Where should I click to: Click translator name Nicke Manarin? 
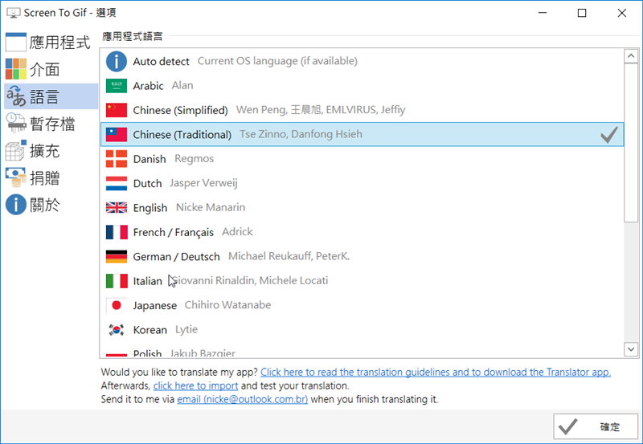pyautogui.click(x=211, y=207)
